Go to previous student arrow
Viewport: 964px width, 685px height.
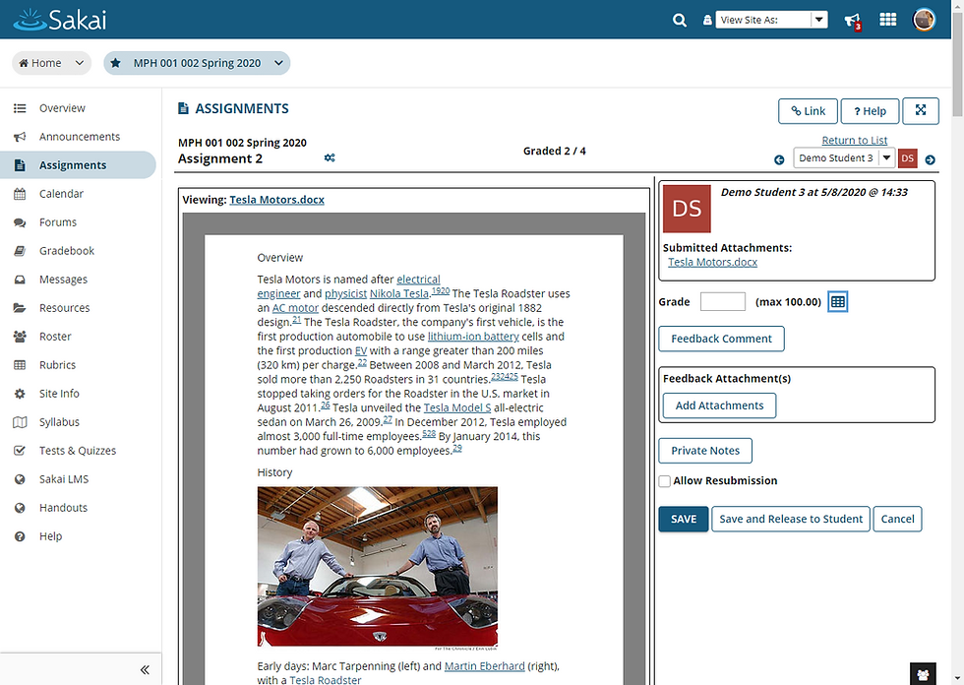(779, 159)
